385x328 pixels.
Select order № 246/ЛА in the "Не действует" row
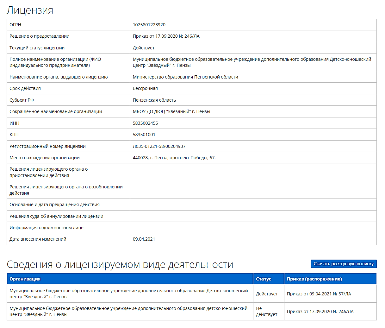(x=320, y=312)
